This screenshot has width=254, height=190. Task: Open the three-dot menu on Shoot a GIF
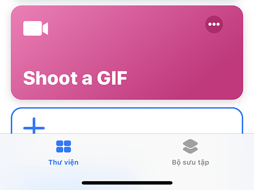coord(214,25)
